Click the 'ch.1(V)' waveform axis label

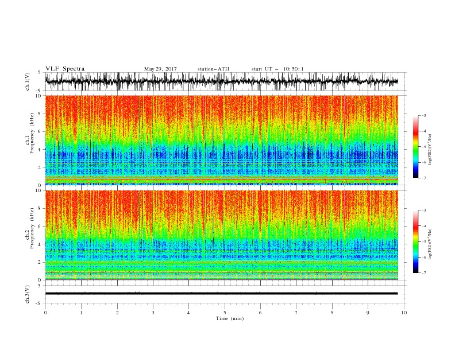tap(28, 81)
